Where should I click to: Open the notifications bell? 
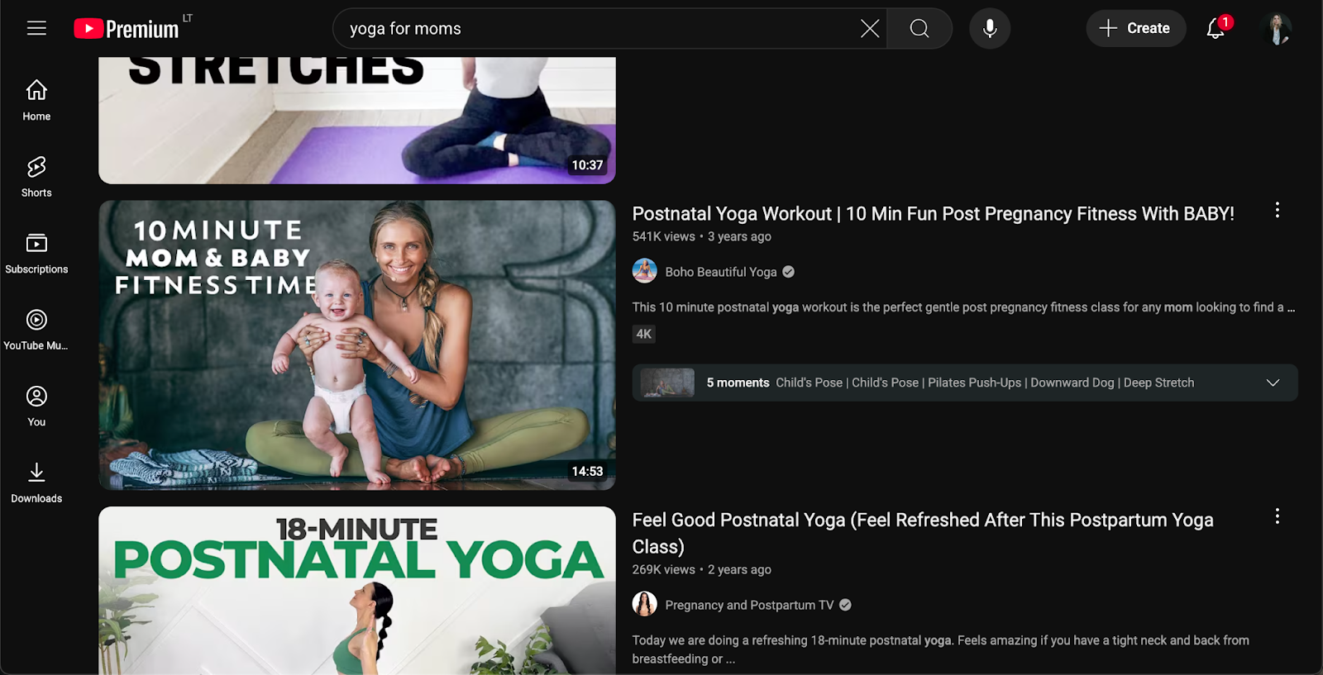1216,29
